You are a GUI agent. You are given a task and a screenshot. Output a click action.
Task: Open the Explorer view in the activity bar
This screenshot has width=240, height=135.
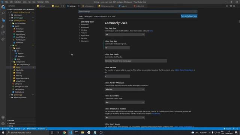coord(3,7)
